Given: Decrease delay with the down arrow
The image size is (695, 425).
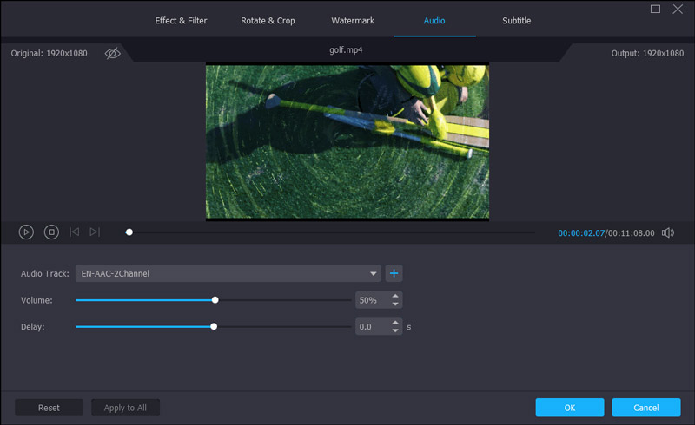Looking at the screenshot, I should coord(396,331).
